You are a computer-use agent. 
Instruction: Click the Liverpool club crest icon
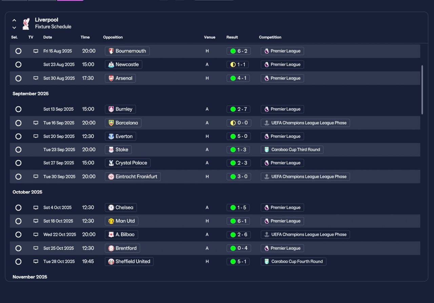[26, 23]
